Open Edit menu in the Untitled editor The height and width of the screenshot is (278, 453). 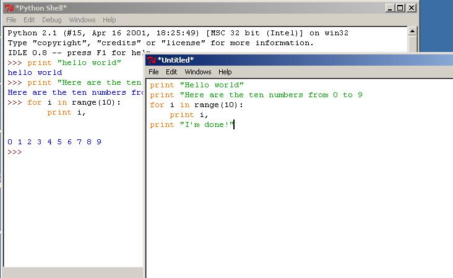tap(171, 72)
